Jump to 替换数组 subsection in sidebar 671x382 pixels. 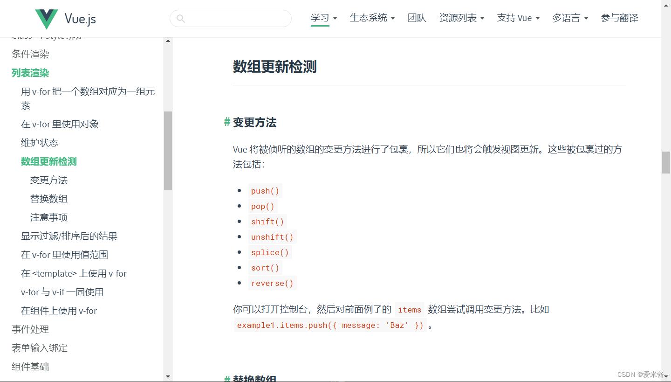[x=49, y=199]
